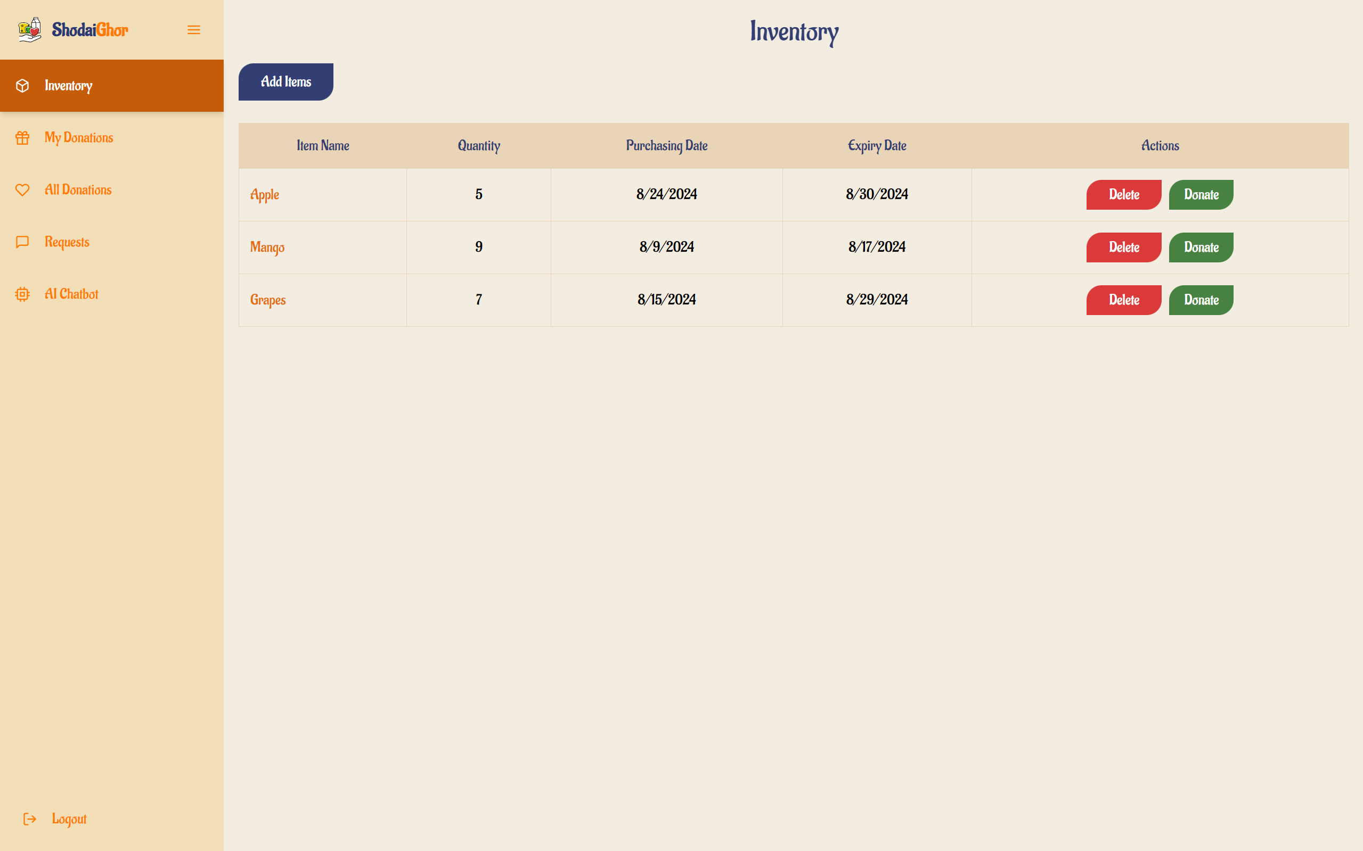Open the My Donations page
This screenshot has width=1363, height=851.
point(79,138)
